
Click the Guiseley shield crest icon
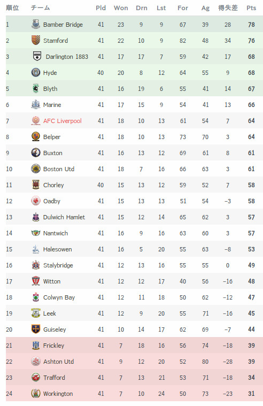(36, 329)
